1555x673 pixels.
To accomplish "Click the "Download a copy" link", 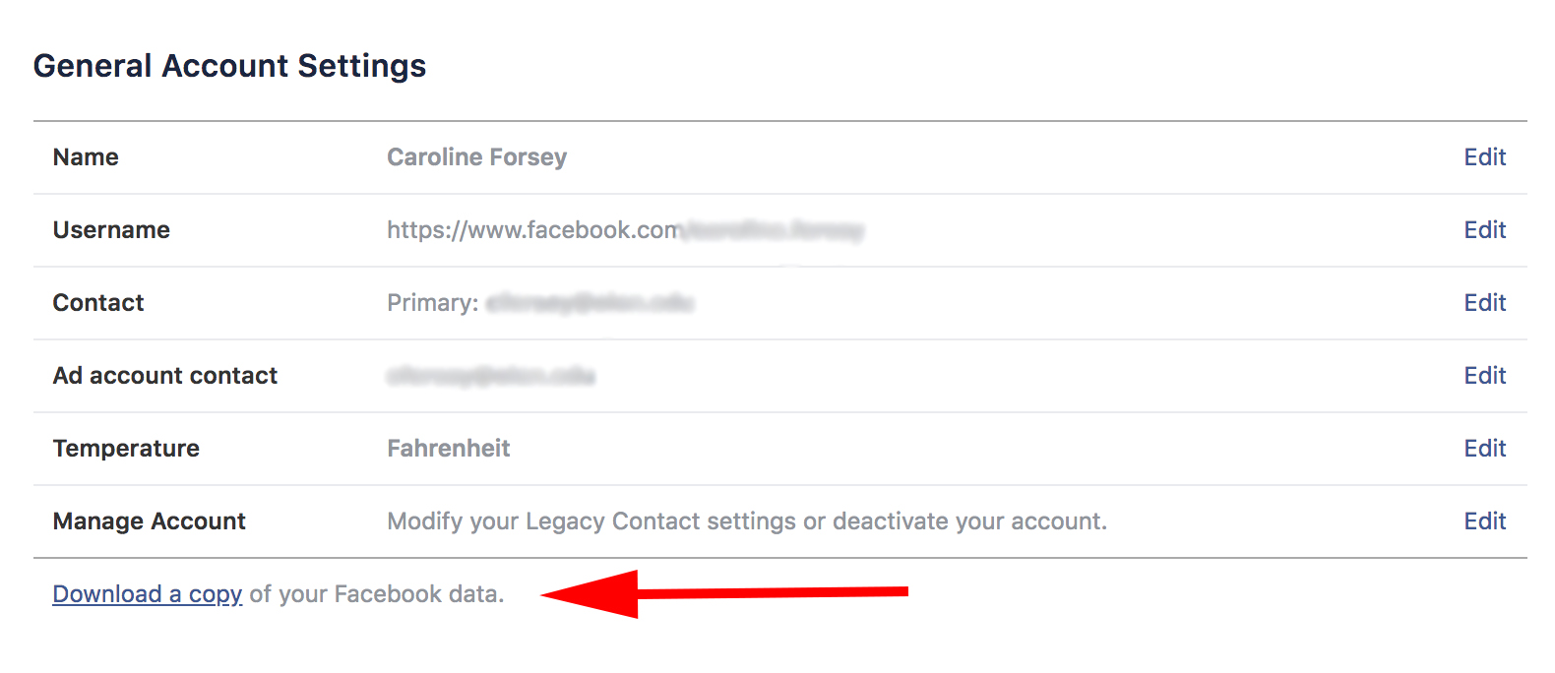I will 147,594.
